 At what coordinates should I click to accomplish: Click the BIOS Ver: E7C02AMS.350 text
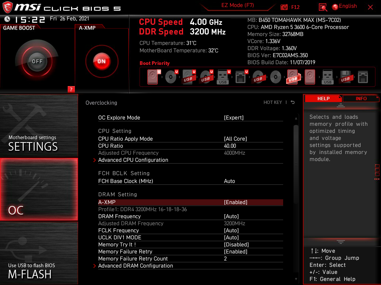(278, 55)
